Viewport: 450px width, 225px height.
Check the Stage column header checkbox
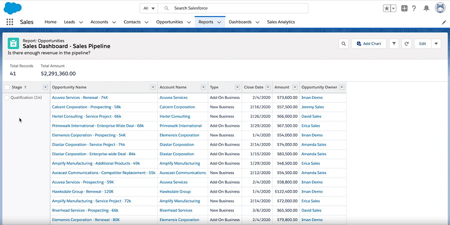pyautogui.click(x=6, y=87)
